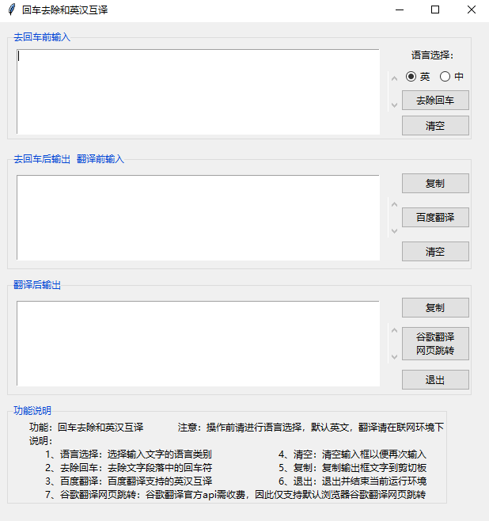Viewport: 489px width, 521px height.
Task: Click the line '7、谷歌翻译网页跳转' description
Action: pyautogui.click(x=236, y=495)
